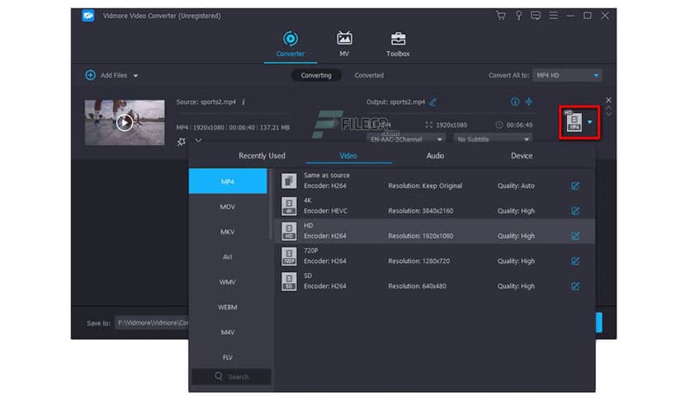Edit the 4K profile settings icon
Screen dimensions: 690x399
click(575, 211)
